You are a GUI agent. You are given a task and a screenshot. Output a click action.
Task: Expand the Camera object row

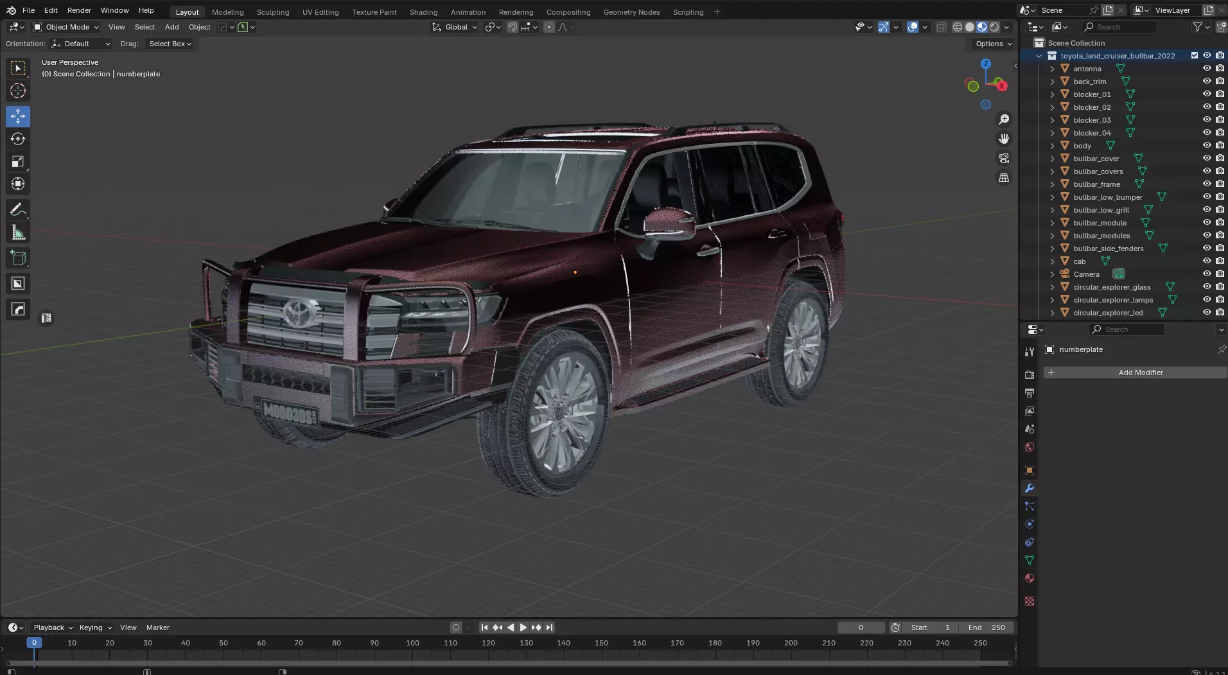(x=1052, y=274)
